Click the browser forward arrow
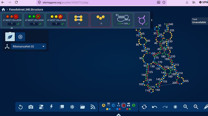This screenshot has width=208, height=116. coord(9,2)
